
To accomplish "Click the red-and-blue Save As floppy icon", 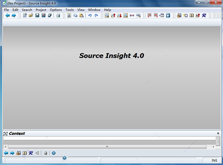I will point(43,15).
